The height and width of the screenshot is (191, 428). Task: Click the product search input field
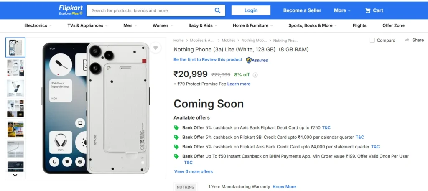coord(150,10)
